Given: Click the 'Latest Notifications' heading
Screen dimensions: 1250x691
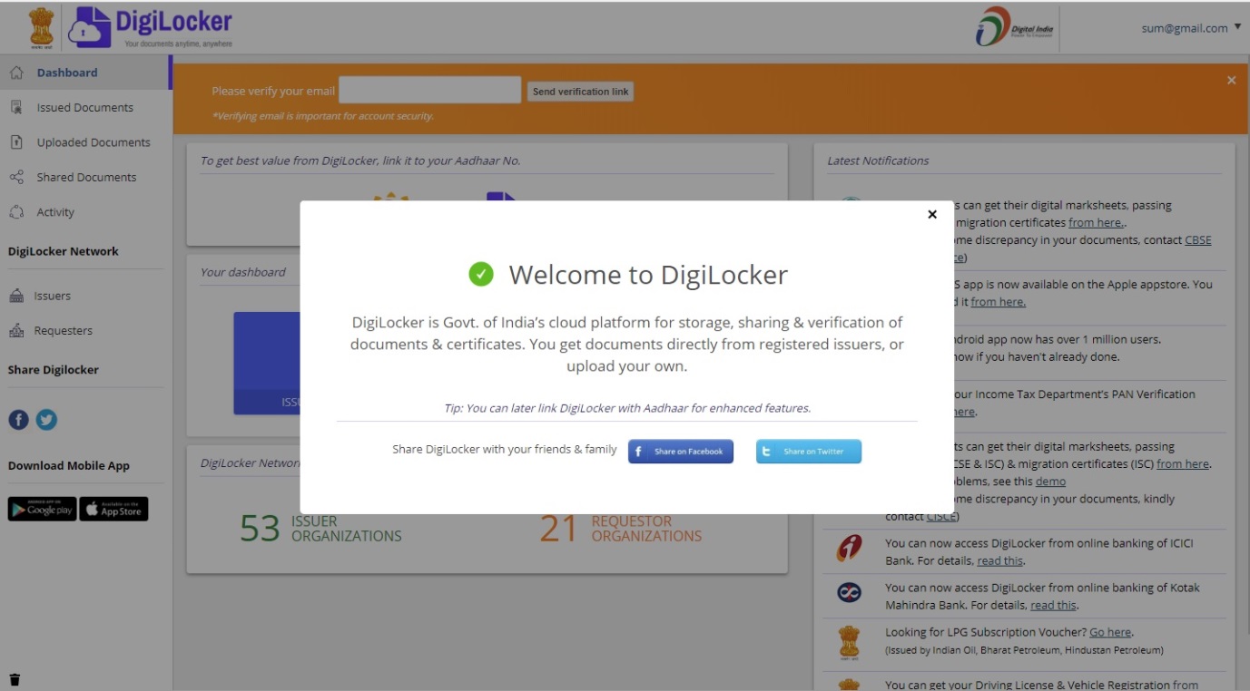Looking at the screenshot, I should click(x=878, y=161).
